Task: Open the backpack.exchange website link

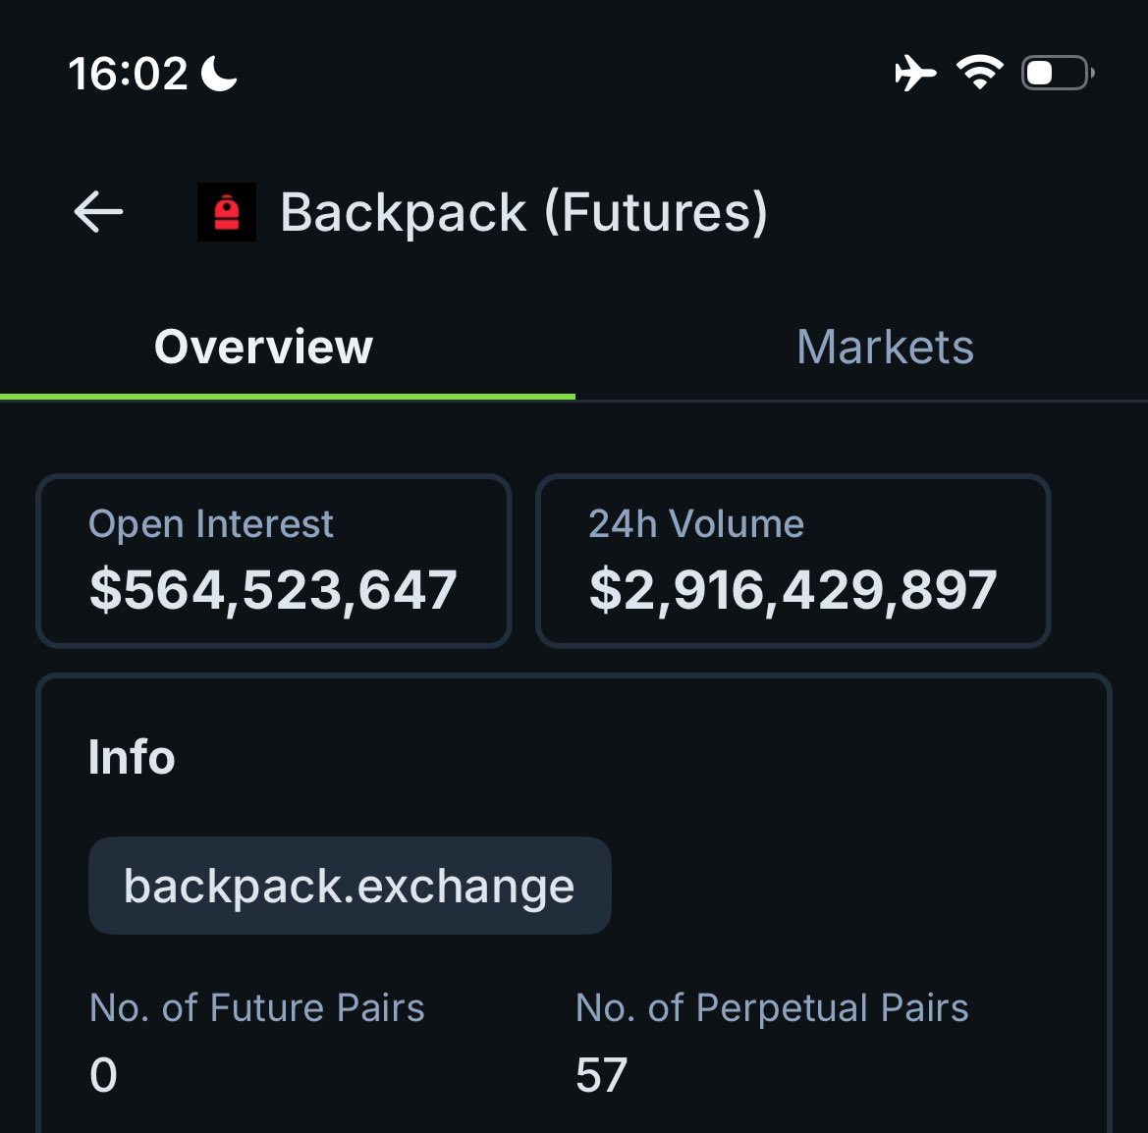Action: (350, 886)
